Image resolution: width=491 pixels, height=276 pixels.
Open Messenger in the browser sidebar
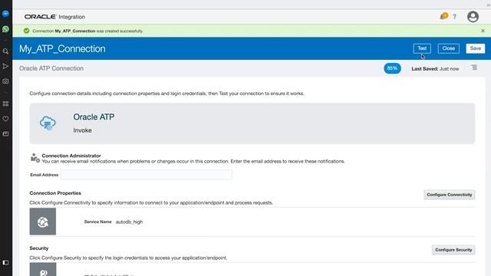tap(5, 14)
